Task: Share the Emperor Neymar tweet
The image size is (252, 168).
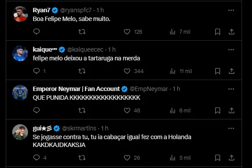Action: tap(231, 110)
